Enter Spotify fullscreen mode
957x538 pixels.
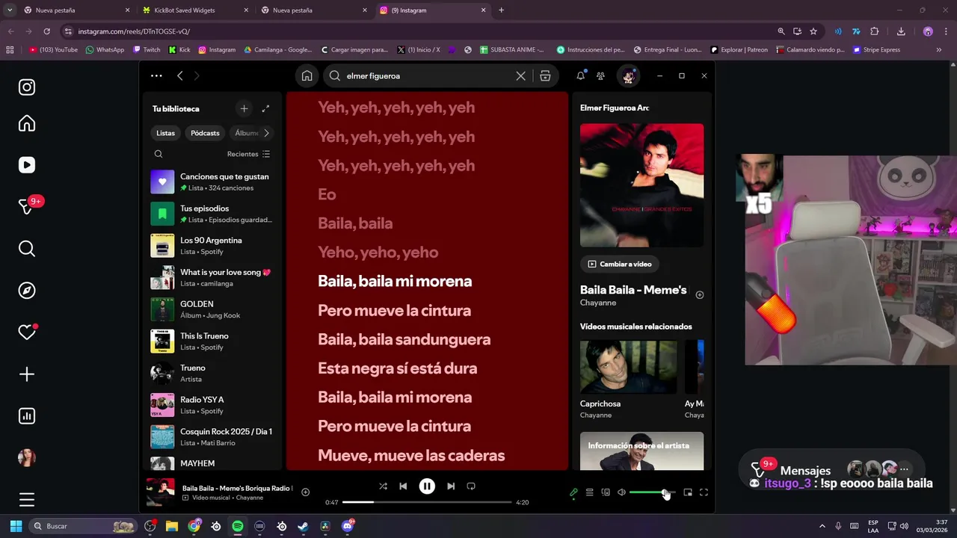[704, 492]
